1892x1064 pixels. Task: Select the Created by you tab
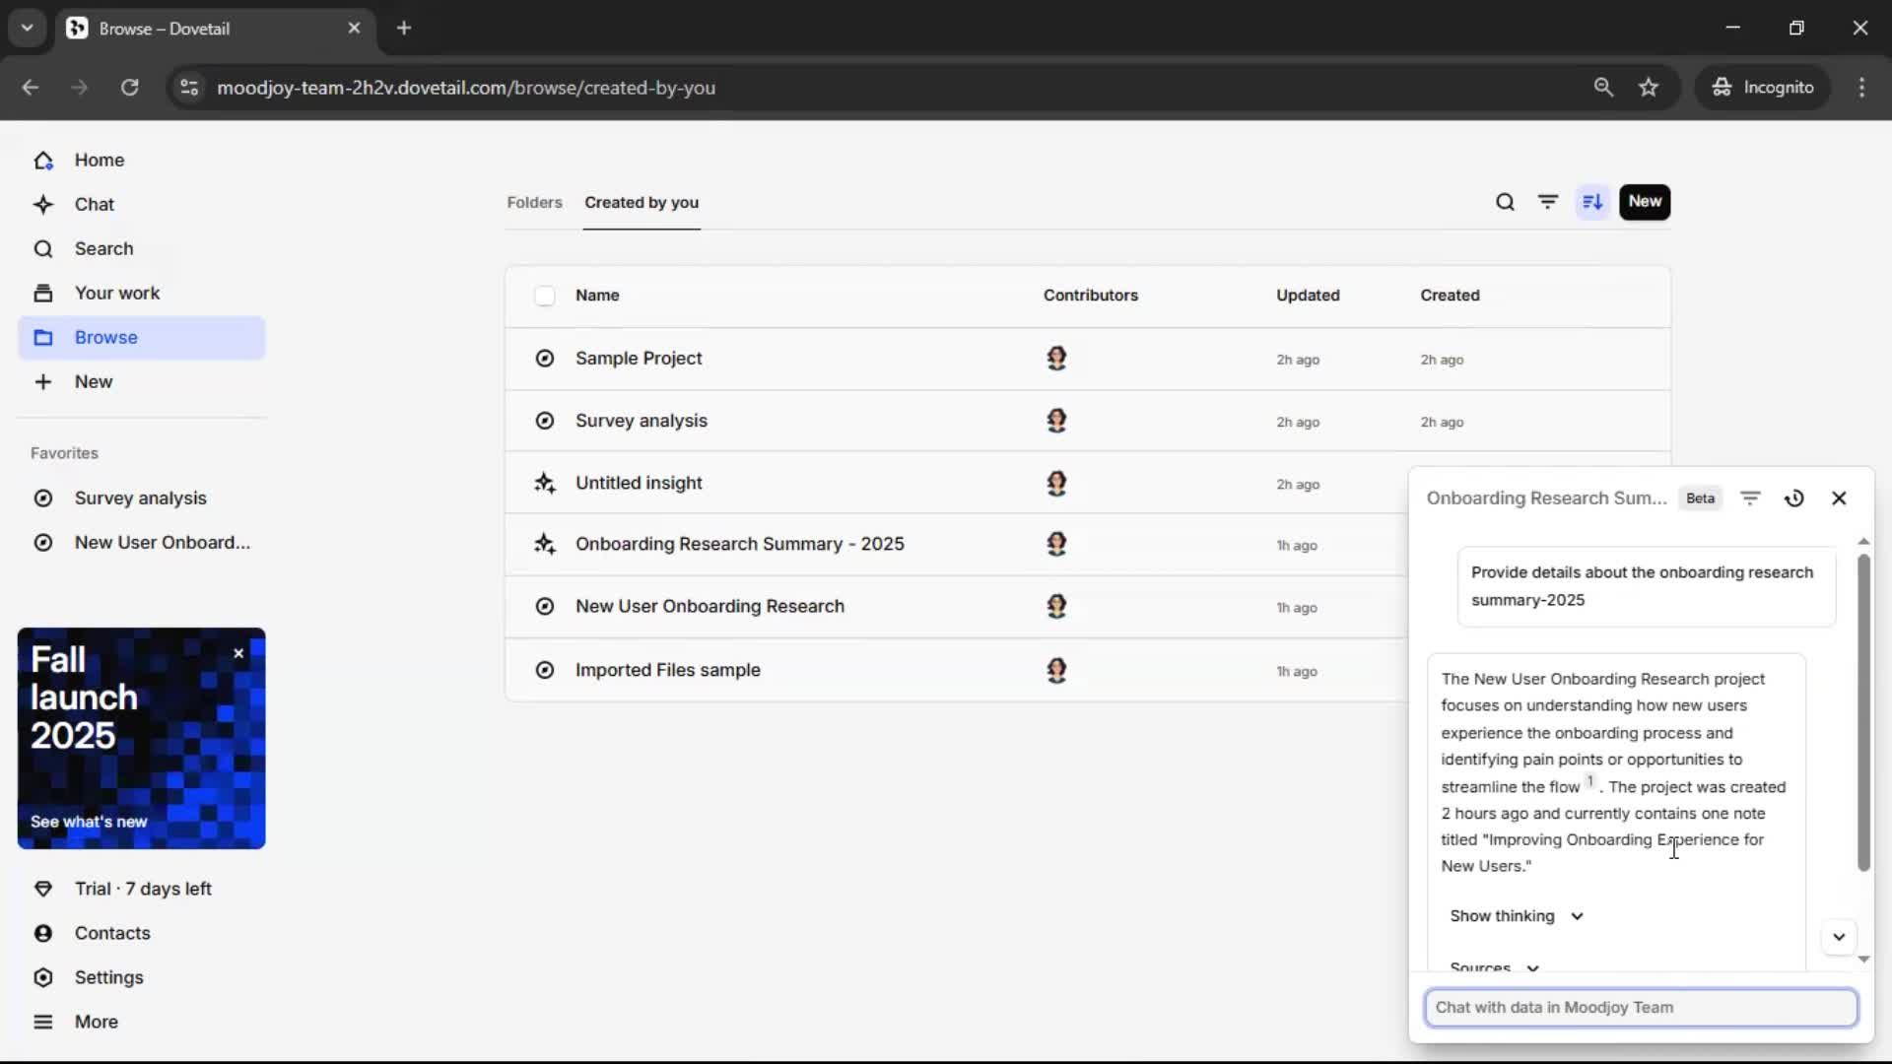point(642,202)
